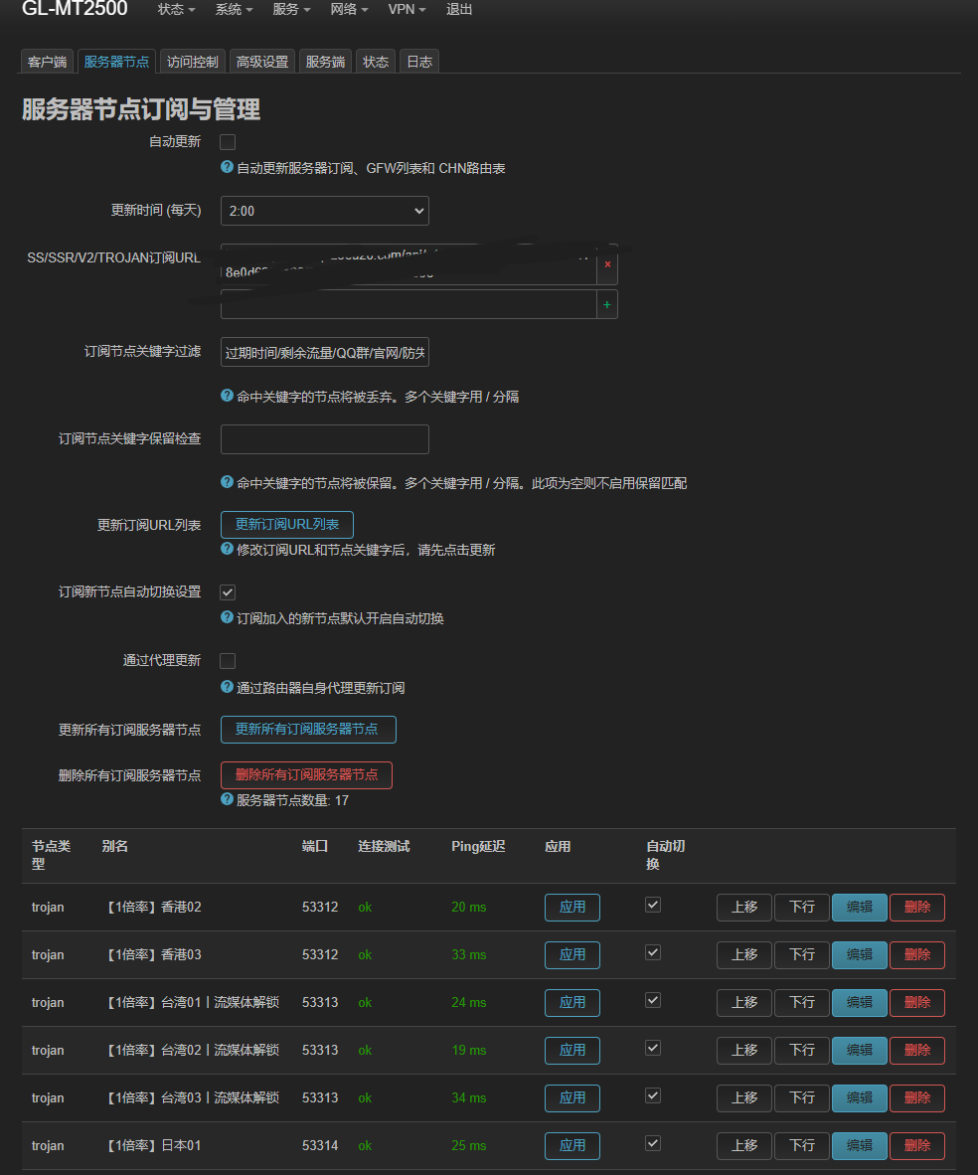This screenshot has height=1175, width=978.
Task: Click help icon beside server node count
Action: [227, 799]
